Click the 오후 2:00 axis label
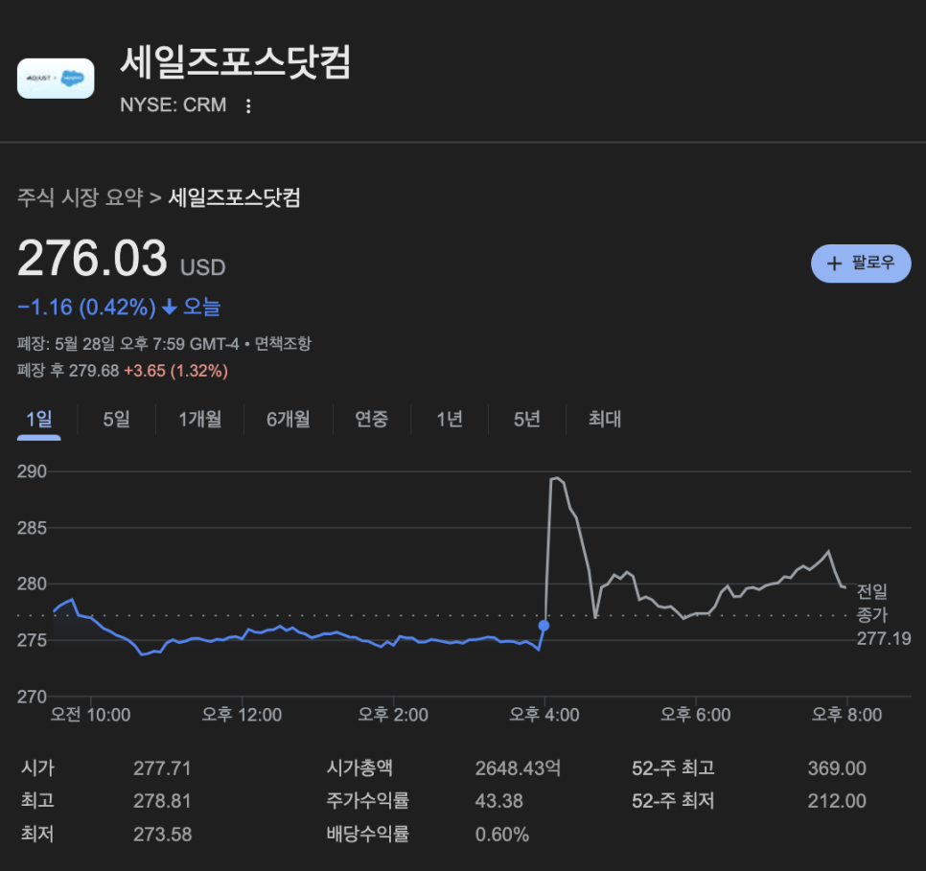Viewport: 926px width, 871px height. (x=393, y=715)
